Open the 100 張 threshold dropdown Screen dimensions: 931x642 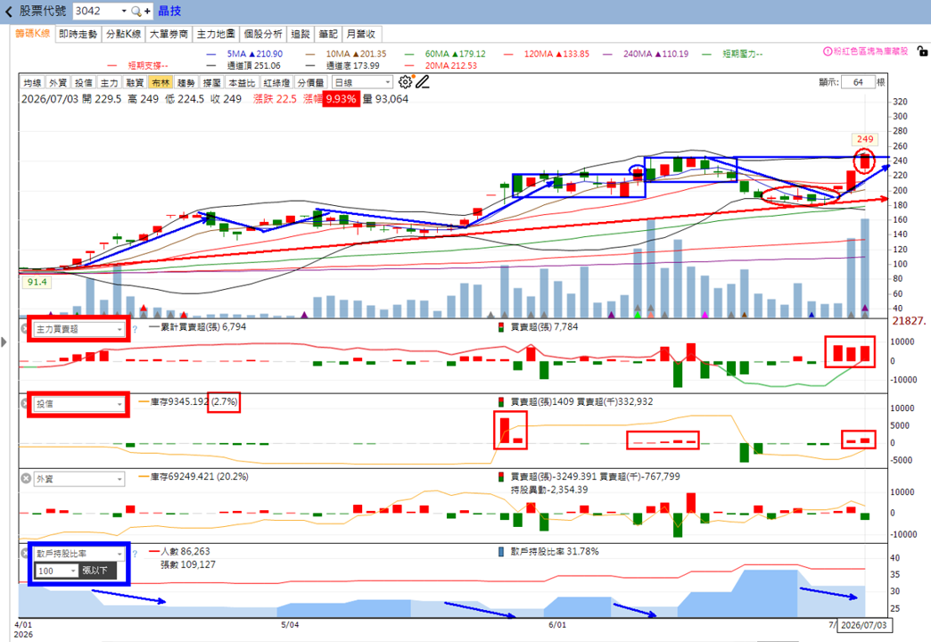coord(56,571)
